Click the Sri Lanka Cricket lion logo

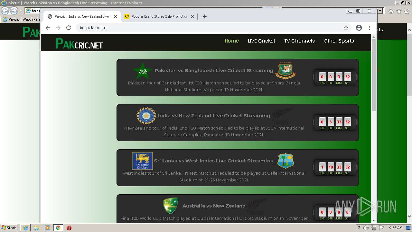142,161
